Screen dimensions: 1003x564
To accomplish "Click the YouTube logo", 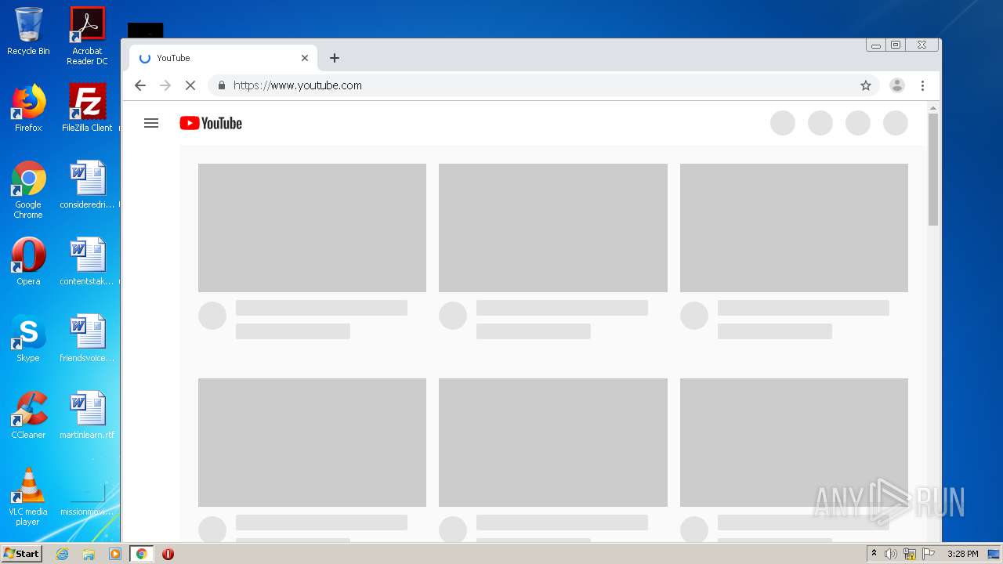I will click(211, 123).
